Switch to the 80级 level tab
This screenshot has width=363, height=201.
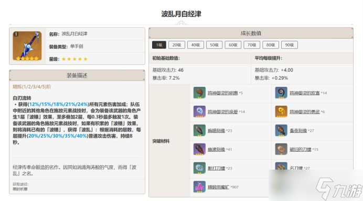coord(270,45)
